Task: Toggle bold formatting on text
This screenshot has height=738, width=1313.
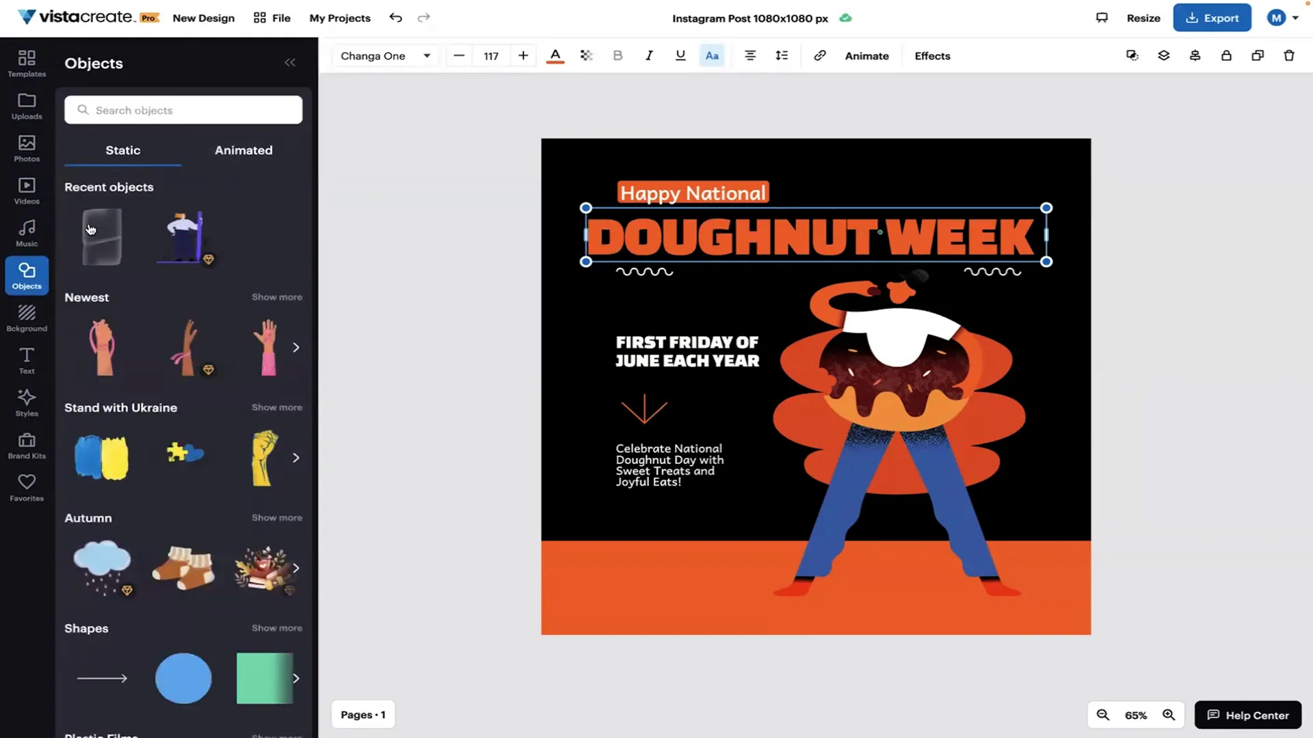Action: tap(617, 56)
